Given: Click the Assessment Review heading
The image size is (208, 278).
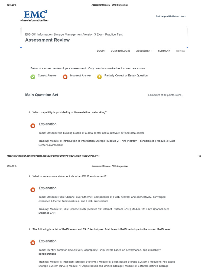Looking at the screenshot, I should tap(47, 40).
